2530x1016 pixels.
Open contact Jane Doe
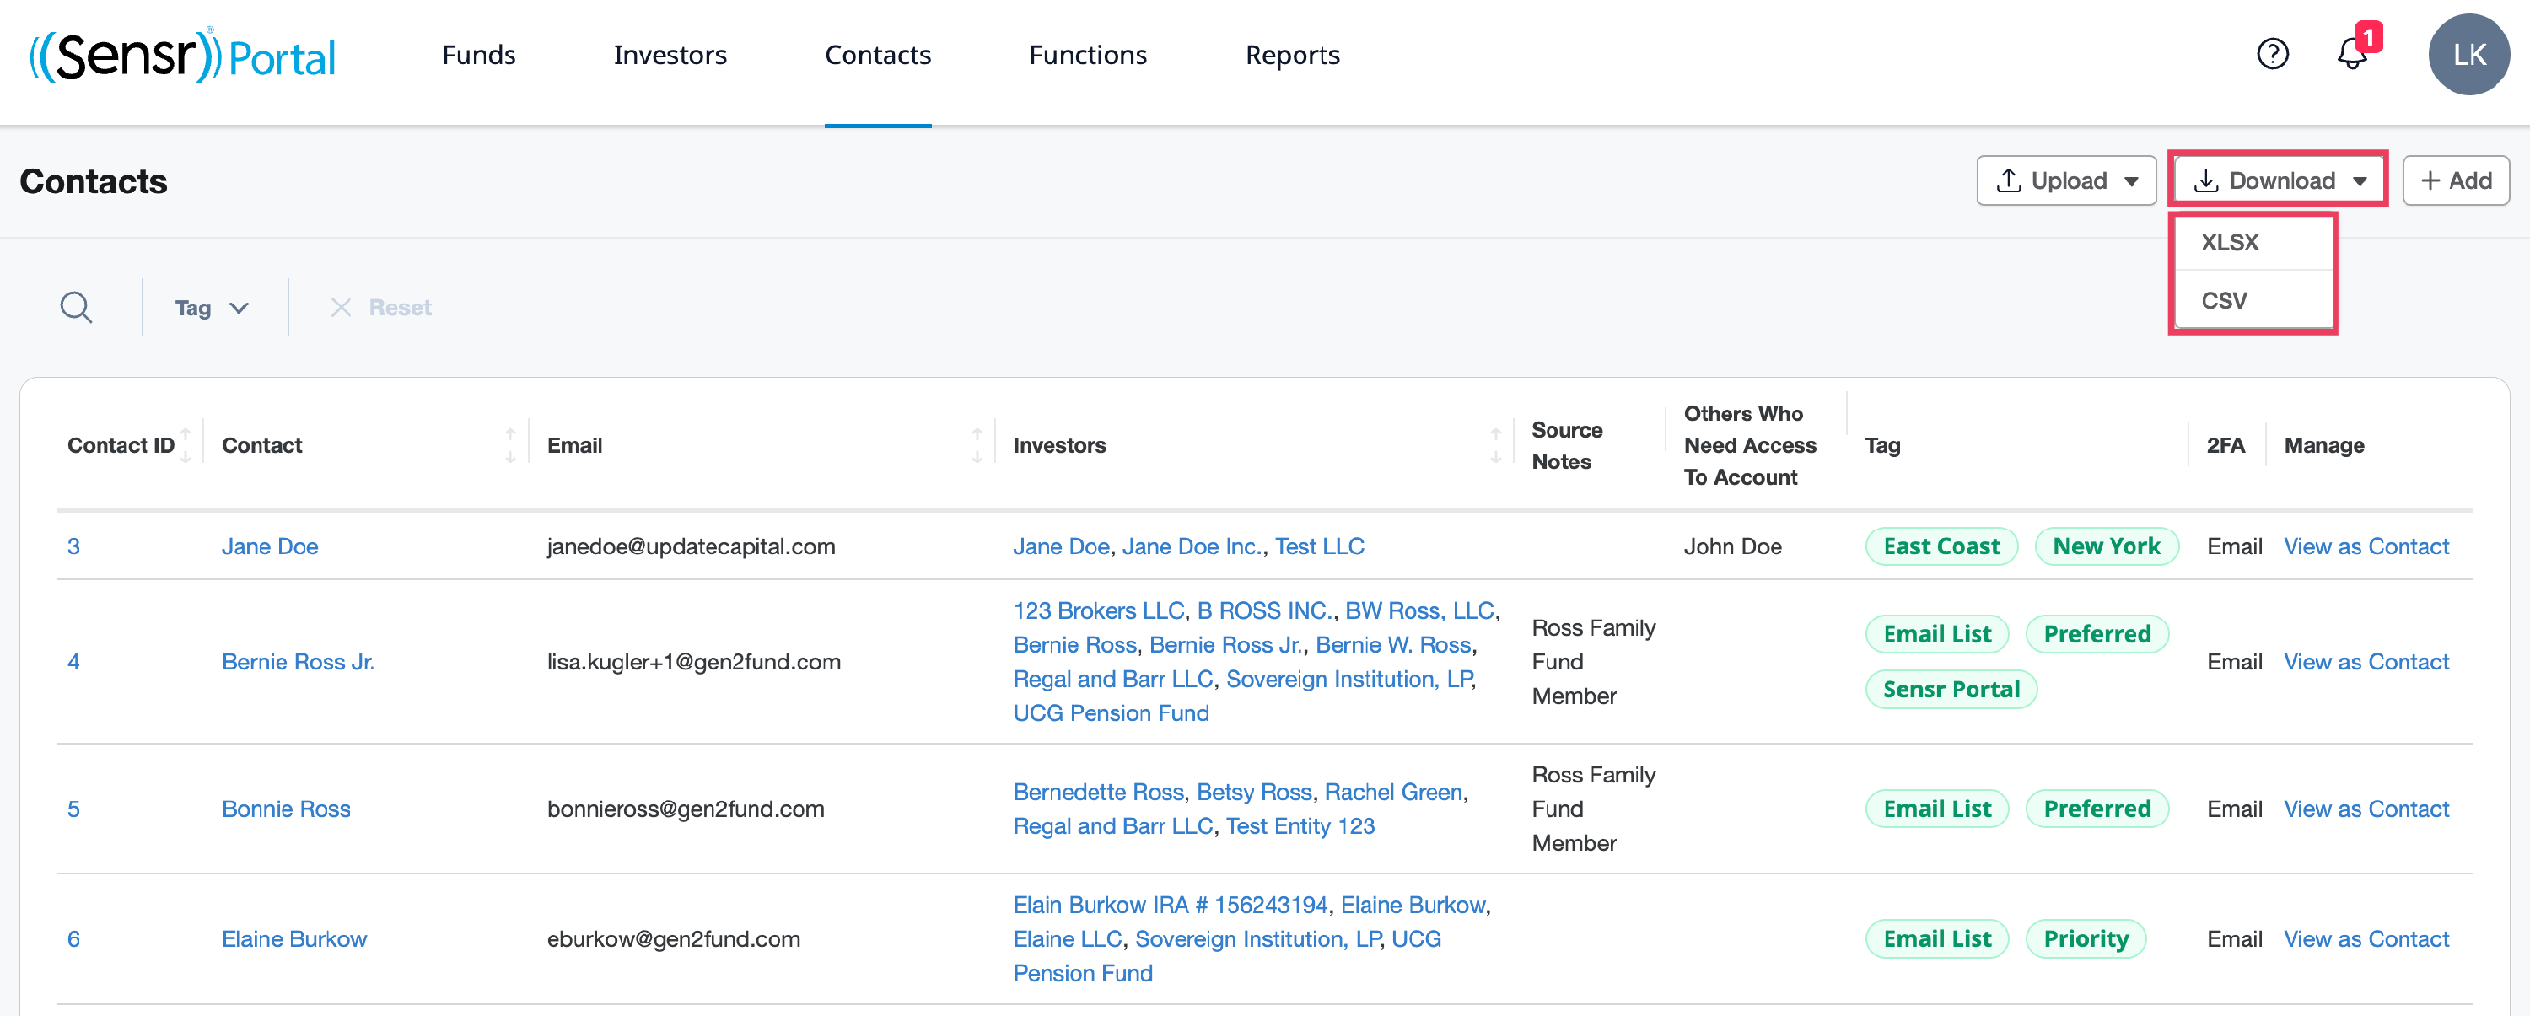click(270, 546)
